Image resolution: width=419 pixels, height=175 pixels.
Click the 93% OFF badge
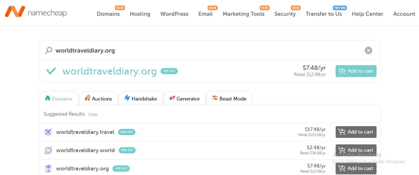[127, 150]
